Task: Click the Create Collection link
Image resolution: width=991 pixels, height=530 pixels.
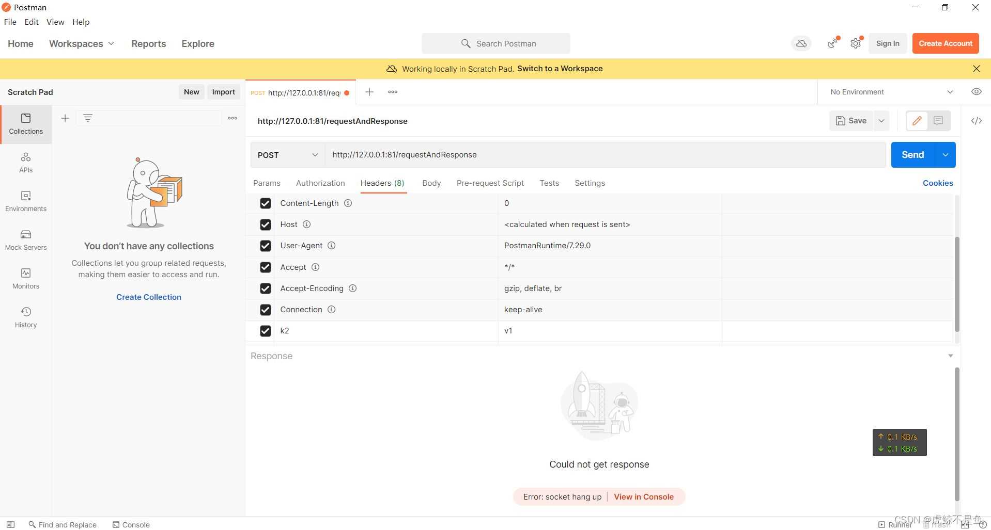Action: click(149, 297)
